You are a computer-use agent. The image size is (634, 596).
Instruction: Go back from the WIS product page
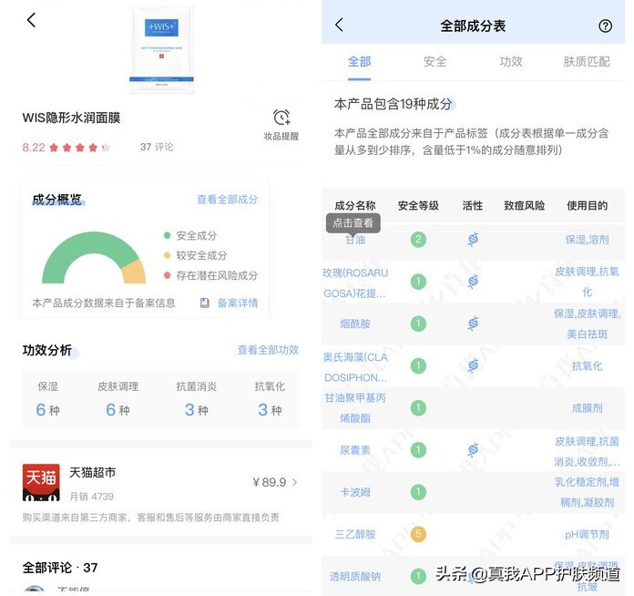(31, 20)
